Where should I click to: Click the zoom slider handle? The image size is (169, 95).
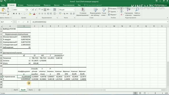pyautogui.click(x=155, y=93)
